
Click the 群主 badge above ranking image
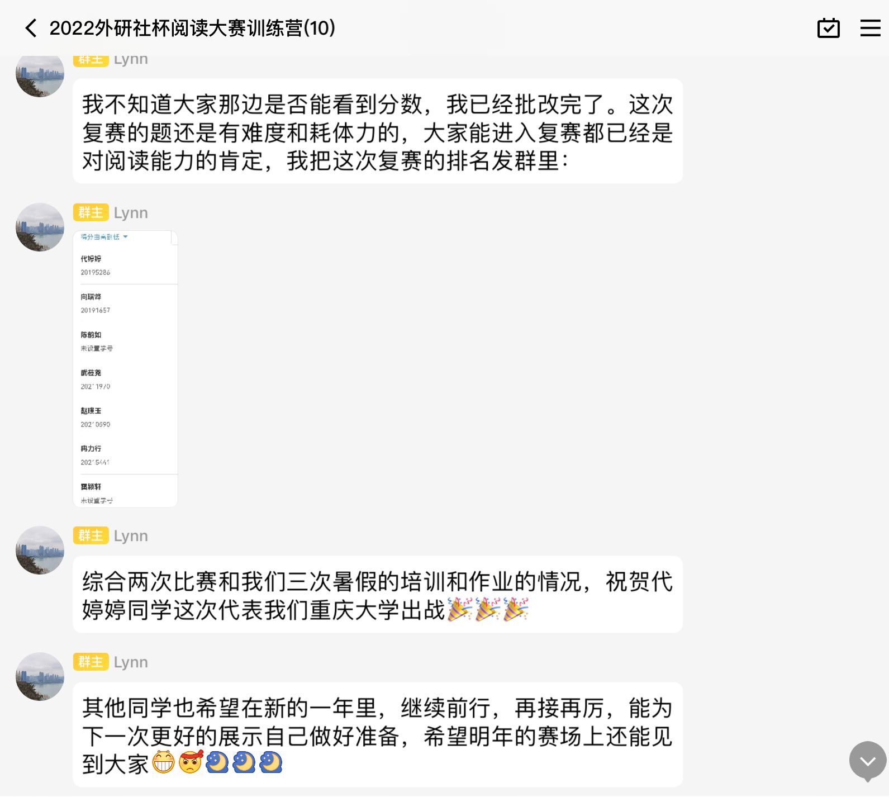tap(91, 213)
